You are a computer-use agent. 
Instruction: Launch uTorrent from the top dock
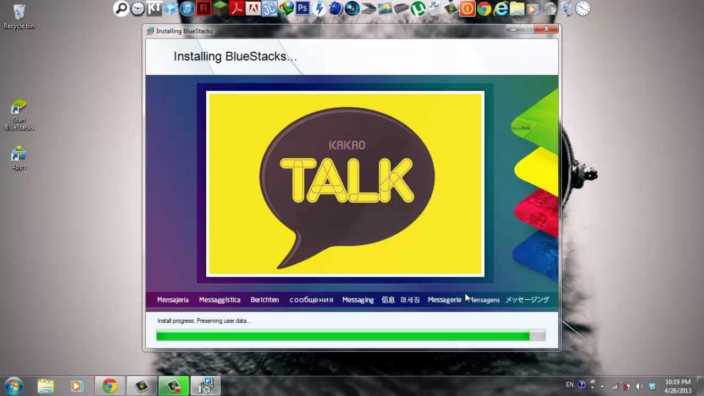418,8
